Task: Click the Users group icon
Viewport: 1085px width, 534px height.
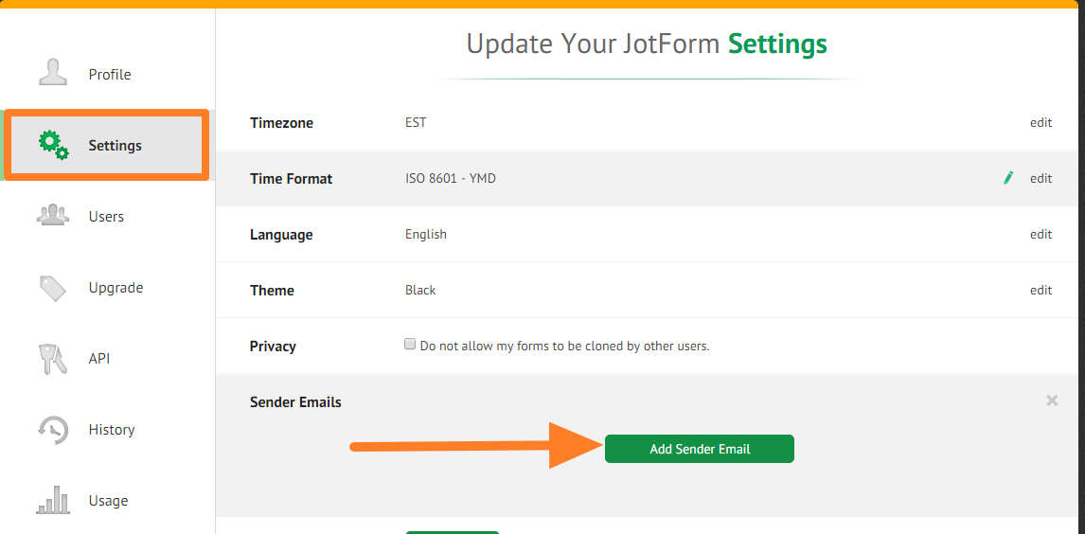Action: 52,215
